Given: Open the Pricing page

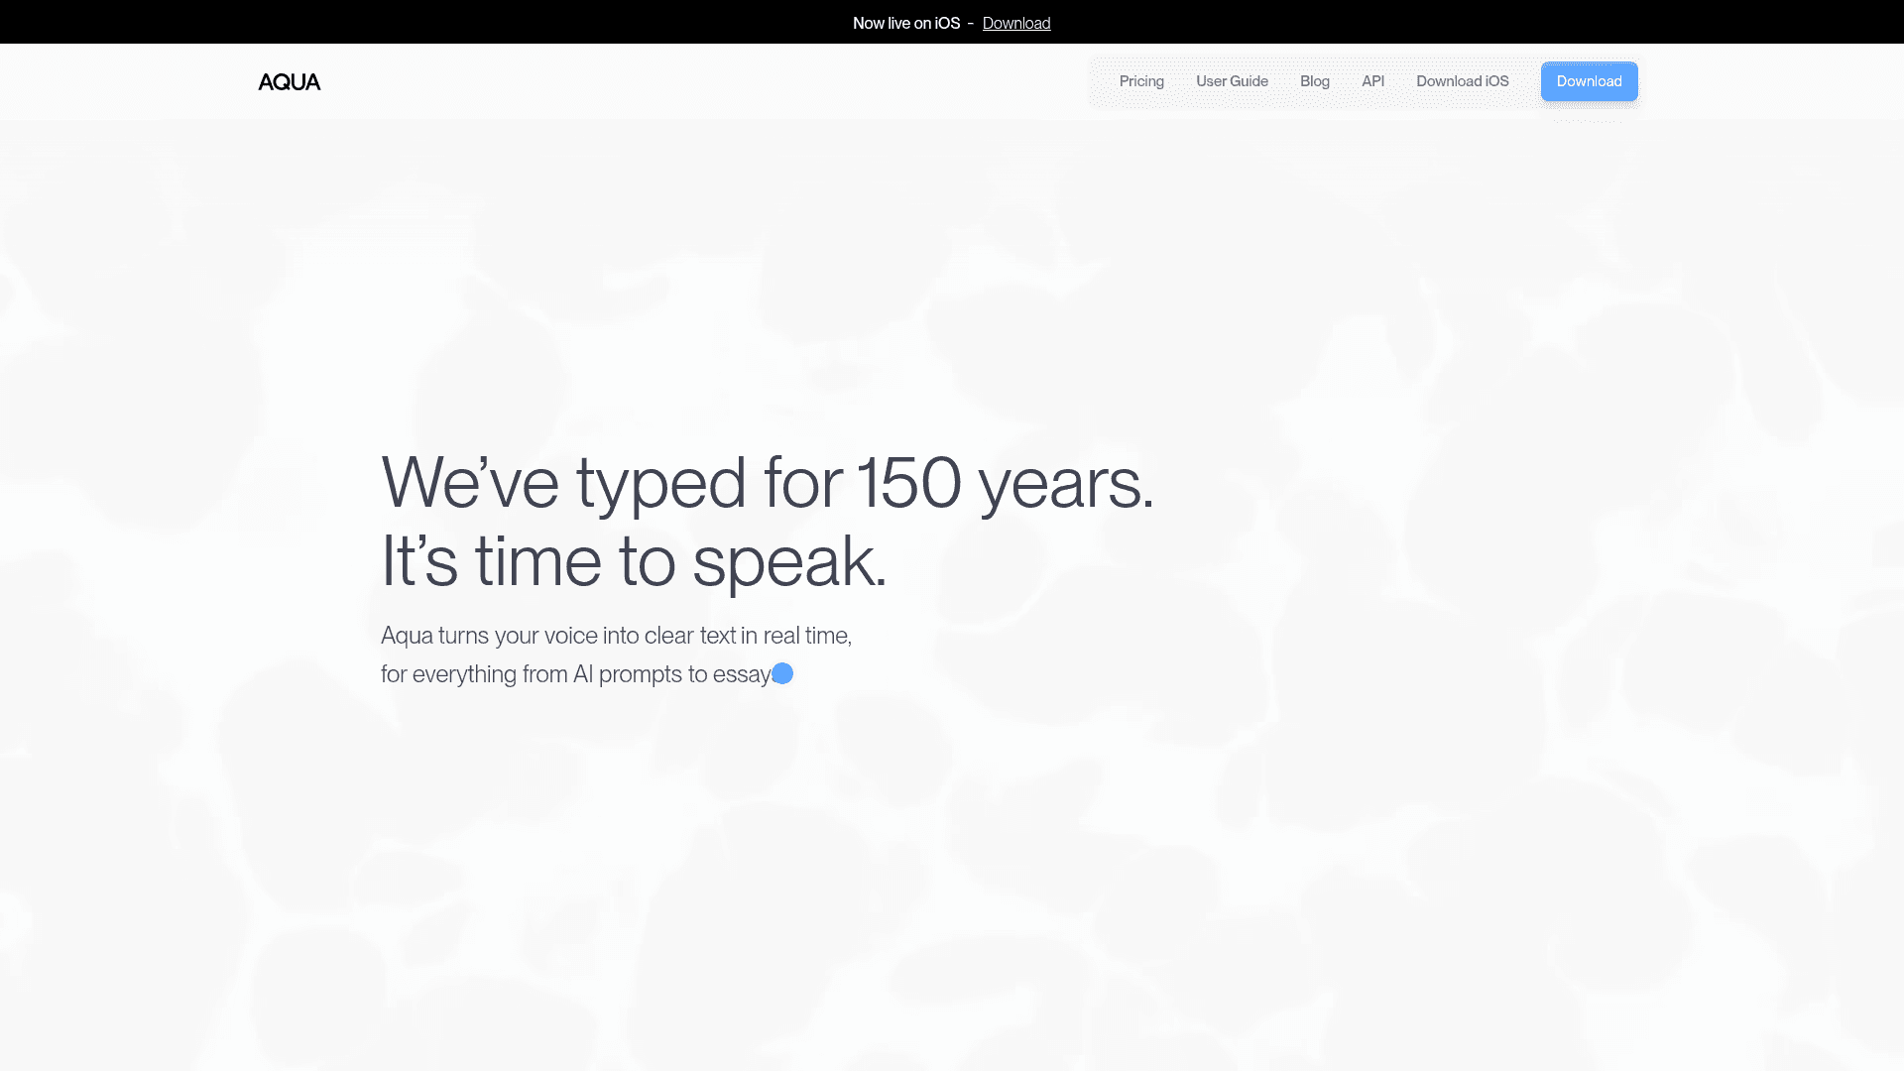Looking at the screenshot, I should [x=1141, y=81].
